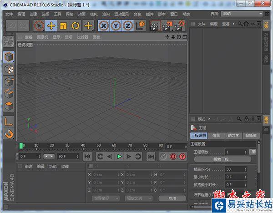This screenshot has width=273, height=213.
Task: Activate the Rotate tool
Action: point(76,26)
